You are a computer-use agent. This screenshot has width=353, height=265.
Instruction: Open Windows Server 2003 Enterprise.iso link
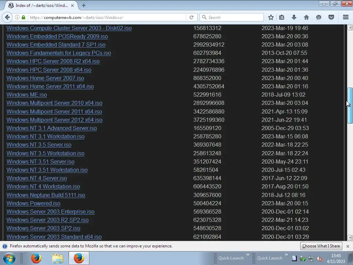click(50, 212)
